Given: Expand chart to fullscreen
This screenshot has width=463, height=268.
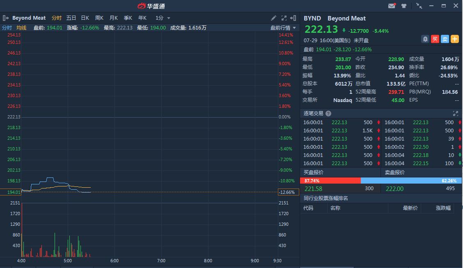Looking at the screenshot, I should tap(284, 18).
